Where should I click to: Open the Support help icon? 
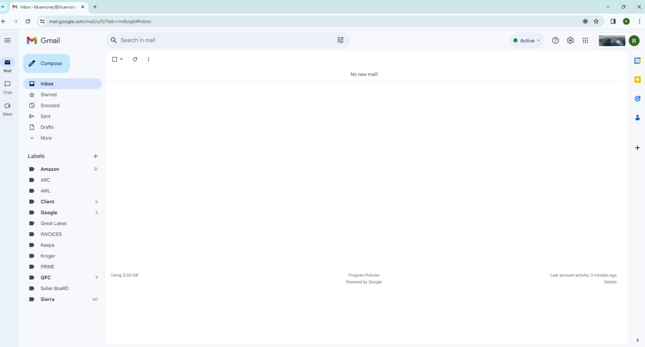coord(555,40)
